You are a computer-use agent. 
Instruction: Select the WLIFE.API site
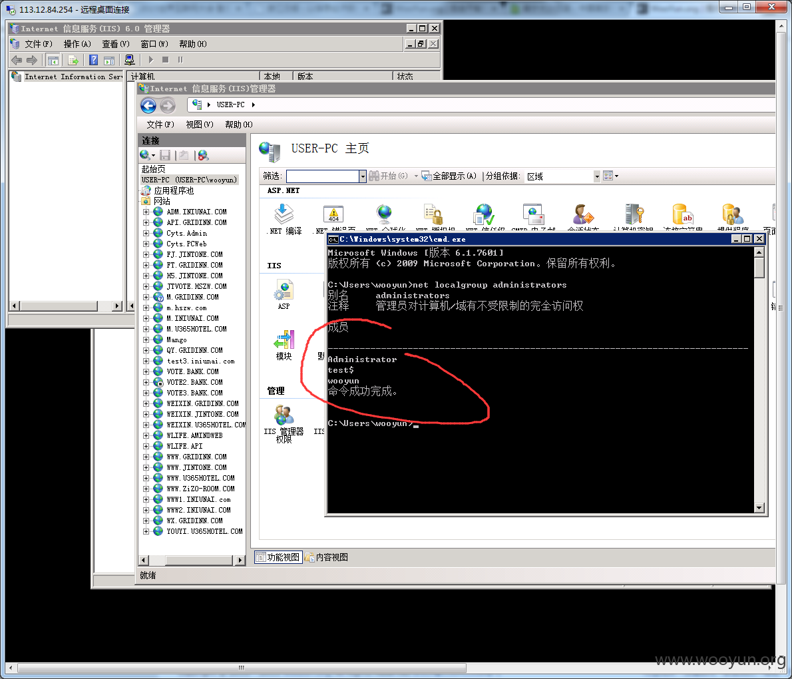pyautogui.click(x=184, y=446)
